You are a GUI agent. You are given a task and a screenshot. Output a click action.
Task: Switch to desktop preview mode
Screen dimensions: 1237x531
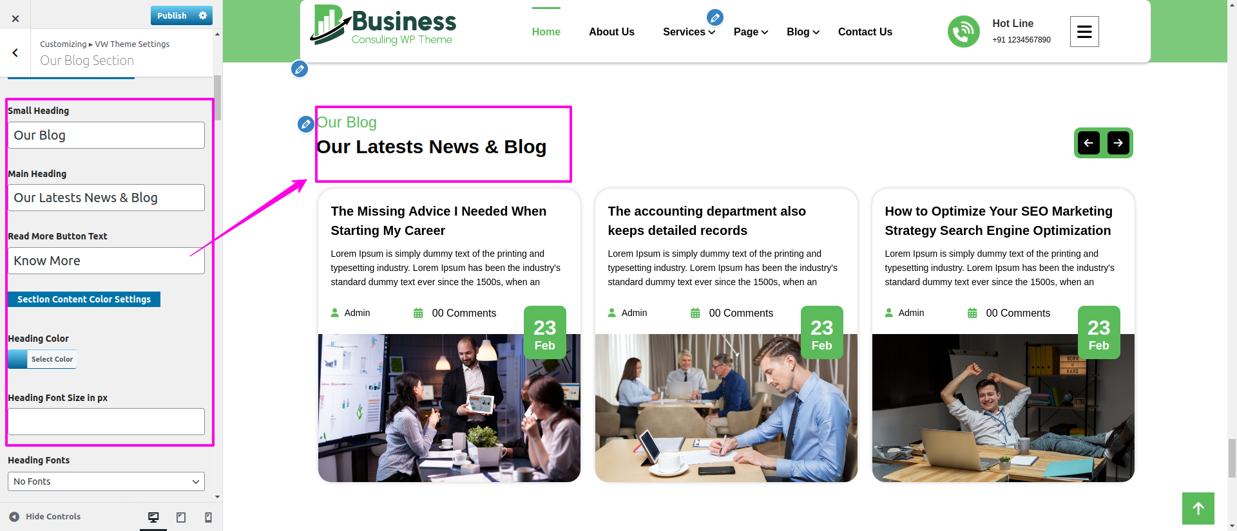pyautogui.click(x=153, y=517)
